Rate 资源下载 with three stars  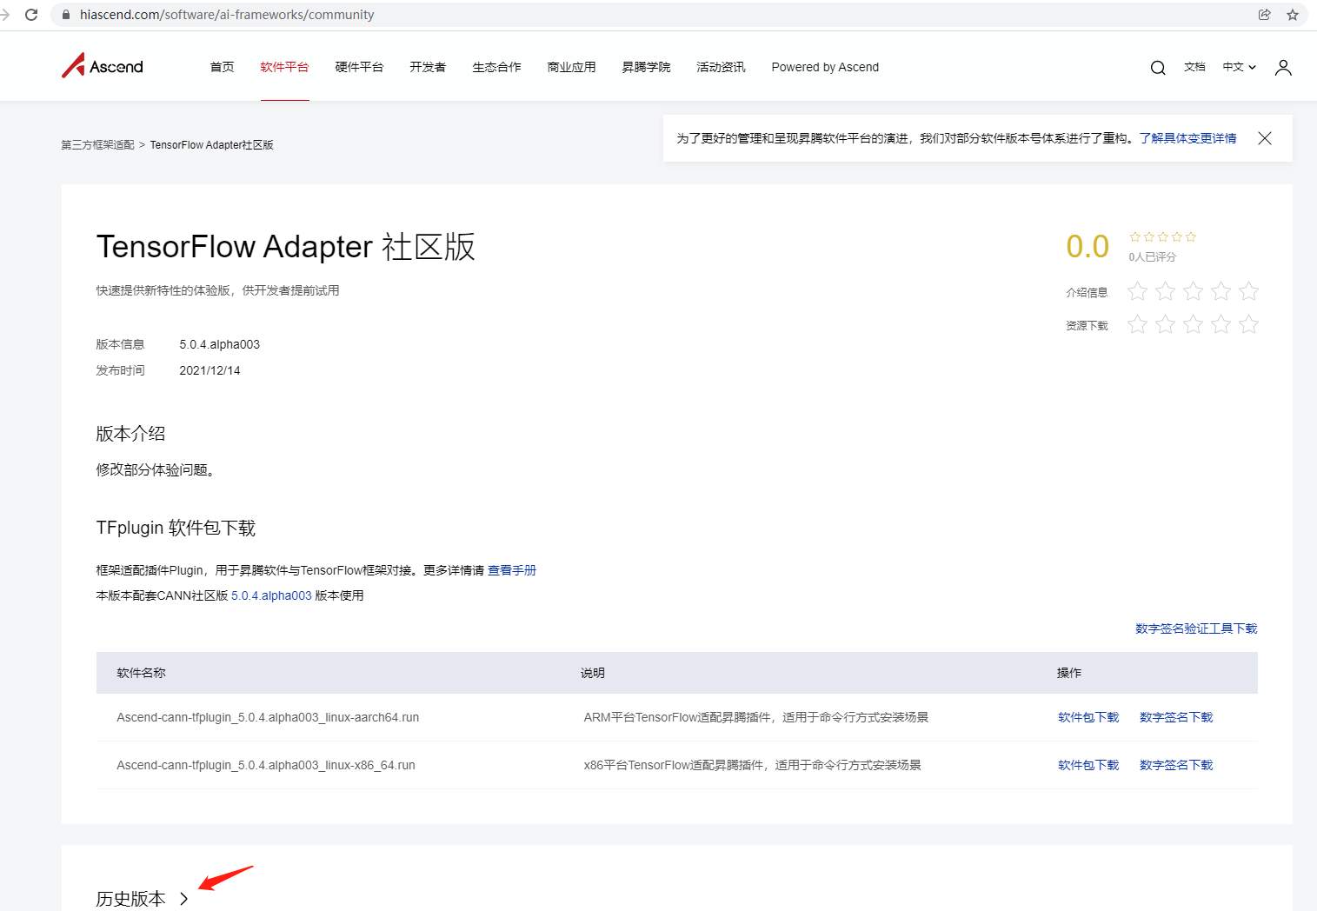click(x=1193, y=324)
